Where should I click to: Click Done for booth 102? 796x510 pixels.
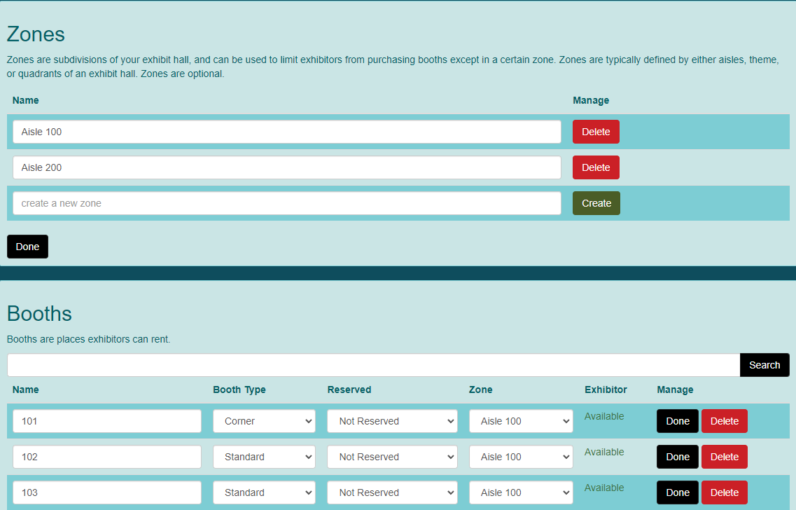pyautogui.click(x=677, y=457)
